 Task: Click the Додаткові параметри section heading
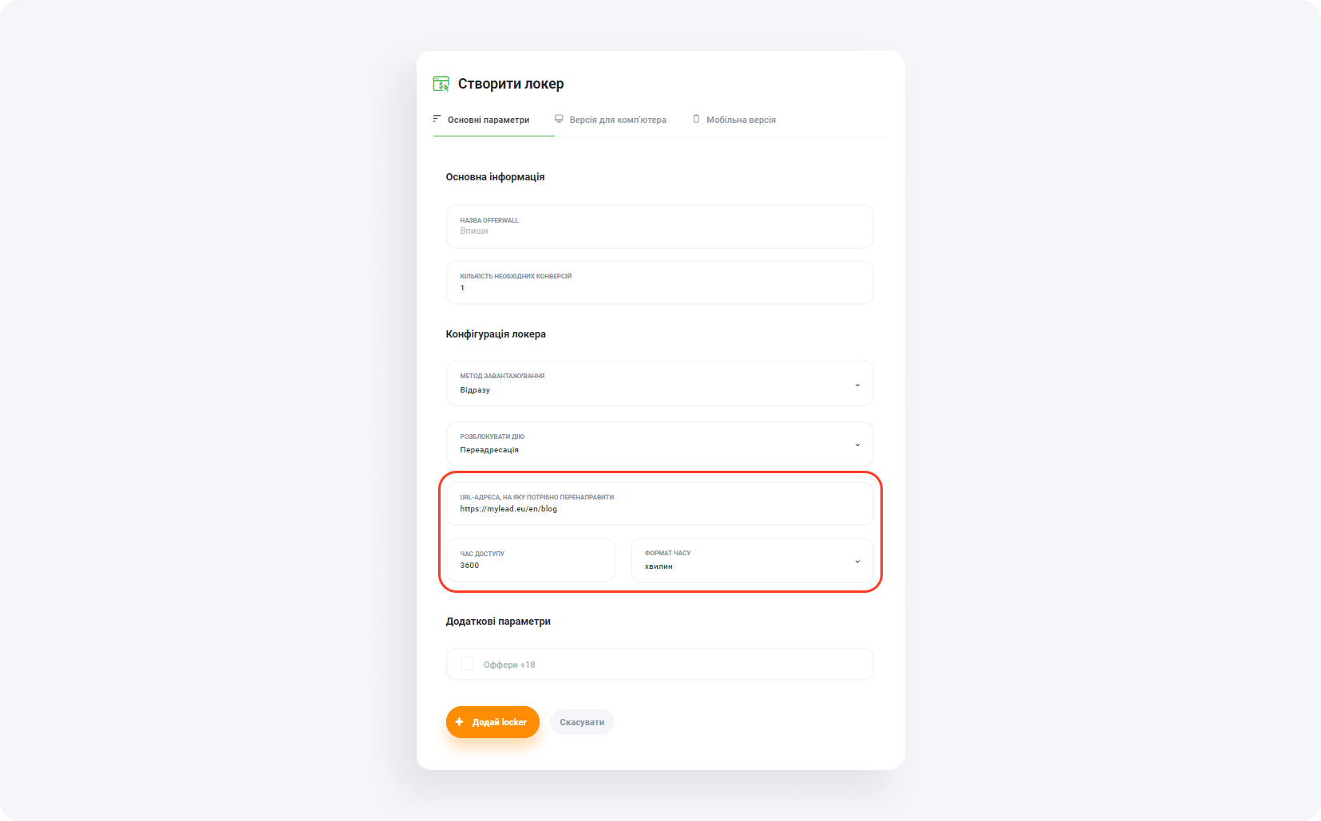pyautogui.click(x=498, y=621)
